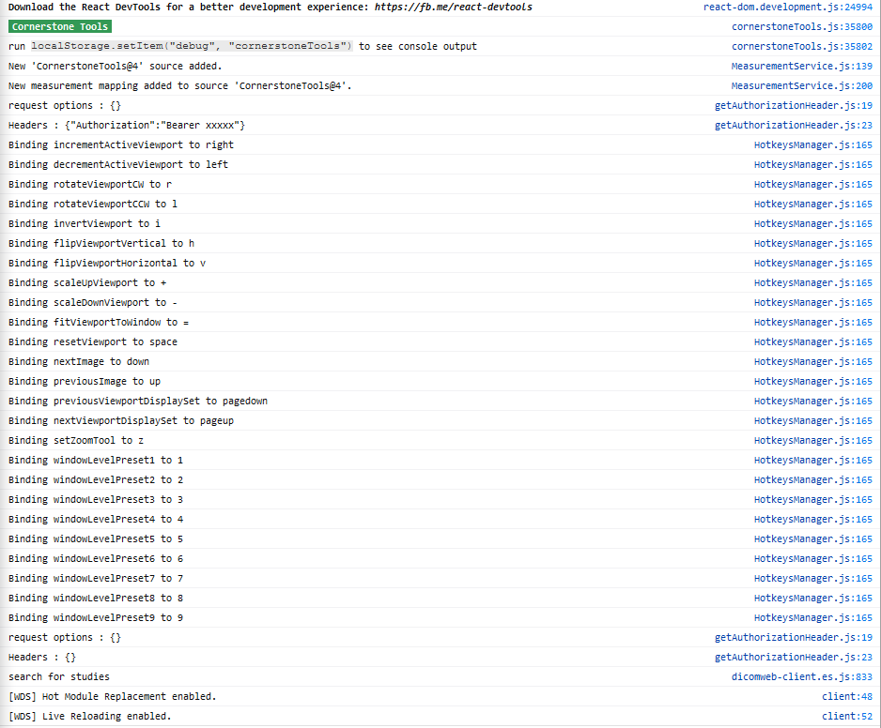Click 'Binding flipViewportVertical to h' message
881x728 pixels.
[101, 243]
